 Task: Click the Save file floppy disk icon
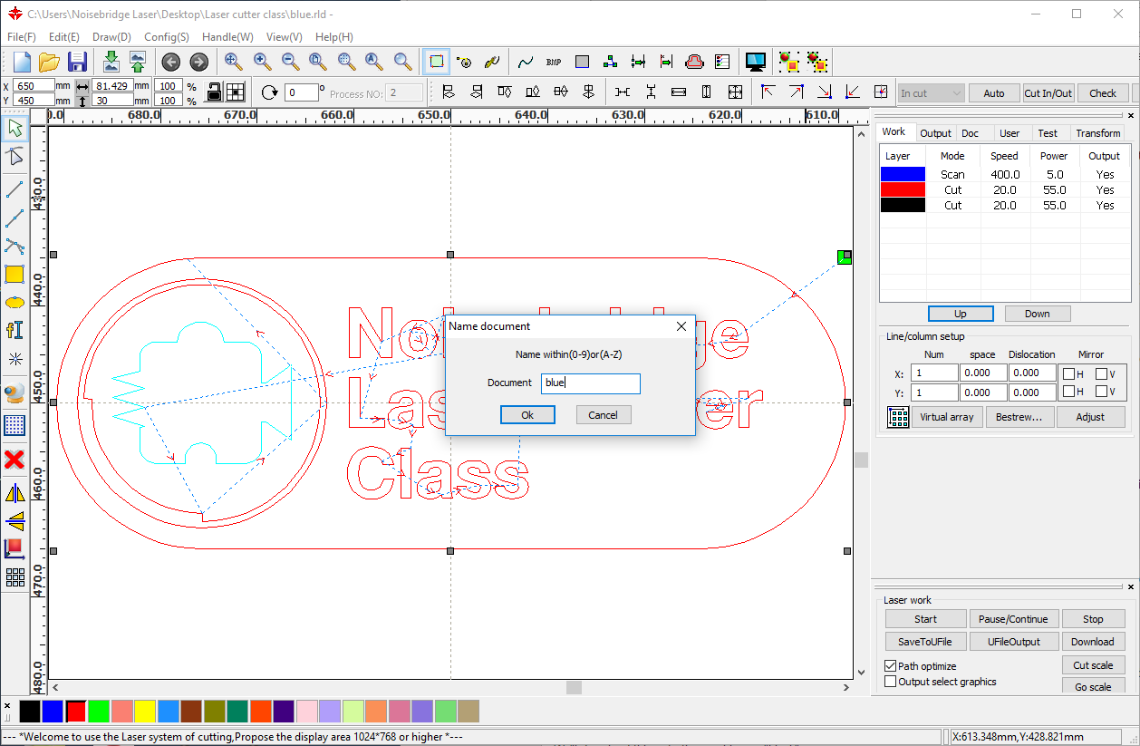[x=77, y=62]
